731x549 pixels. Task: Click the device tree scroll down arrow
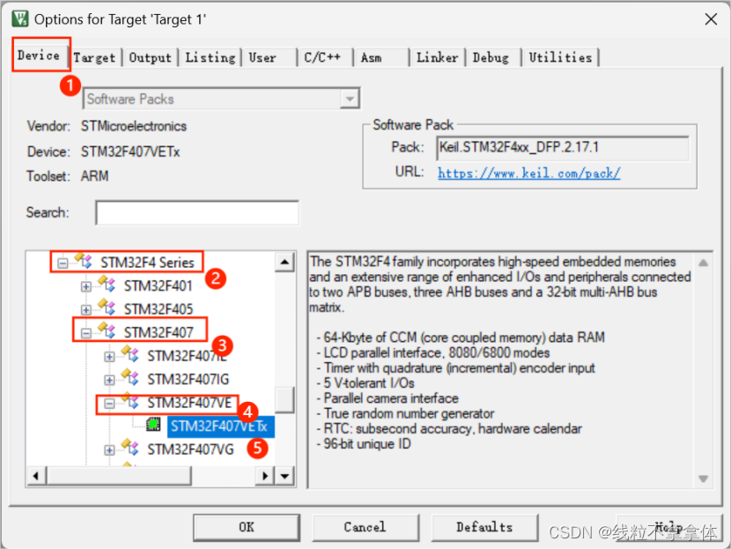284,476
